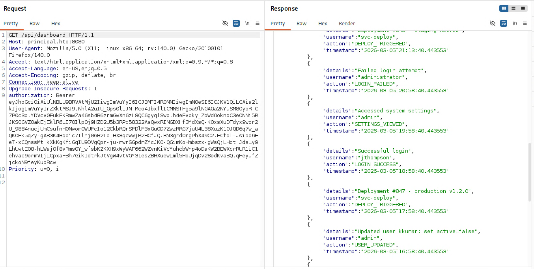The height and width of the screenshot is (269, 534).
Task: Select side-by-side split layout icon
Action: click(504, 8)
